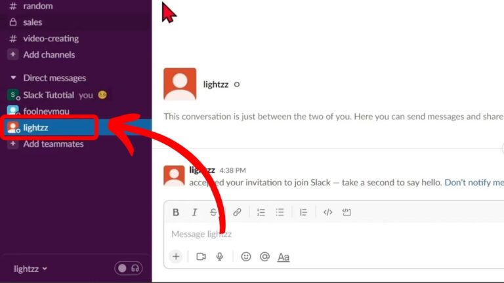Click the lock icon beside sales
504x283 pixels.
pos(13,22)
